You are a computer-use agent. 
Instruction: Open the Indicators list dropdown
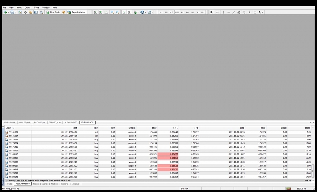click(136, 12)
